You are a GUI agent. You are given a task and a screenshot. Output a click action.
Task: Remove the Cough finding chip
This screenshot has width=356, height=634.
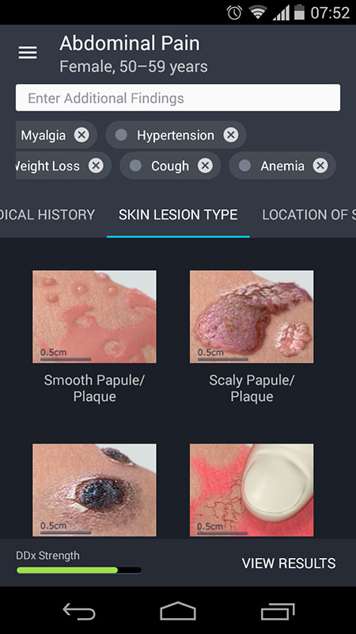click(205, 166)
